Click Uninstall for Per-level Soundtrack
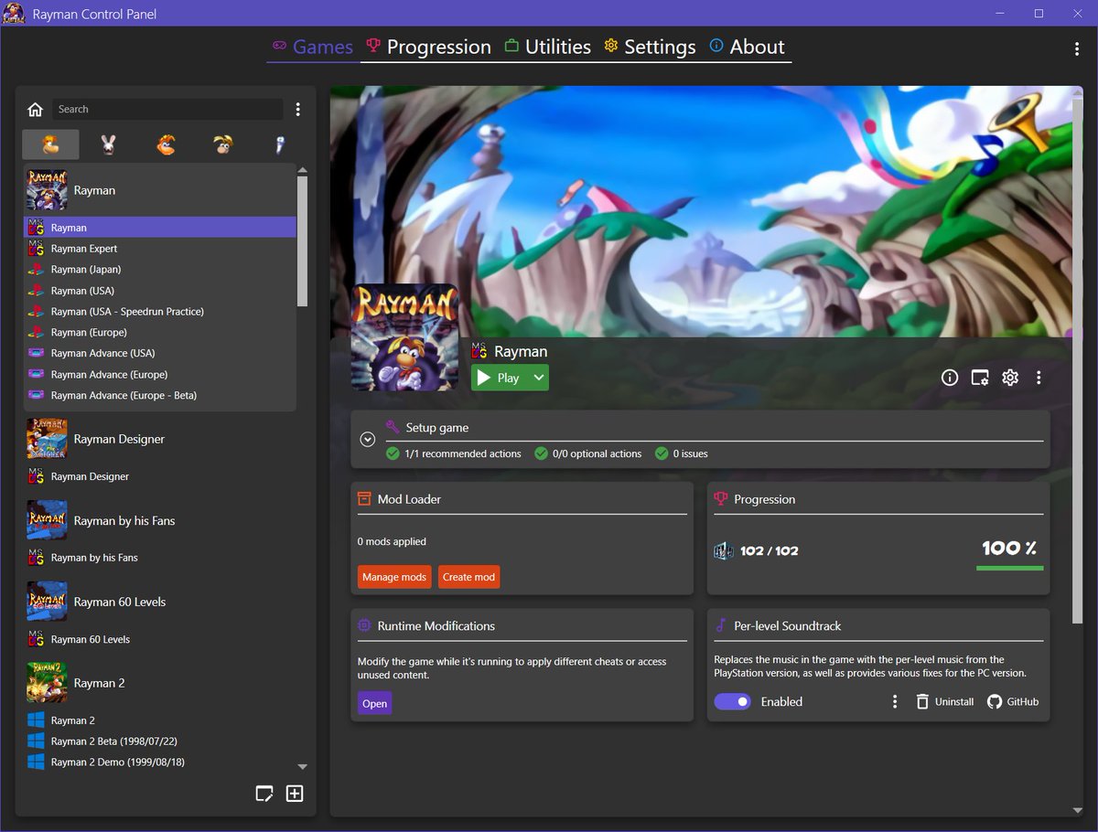The image size is (1098, 832). coord(944,701)
